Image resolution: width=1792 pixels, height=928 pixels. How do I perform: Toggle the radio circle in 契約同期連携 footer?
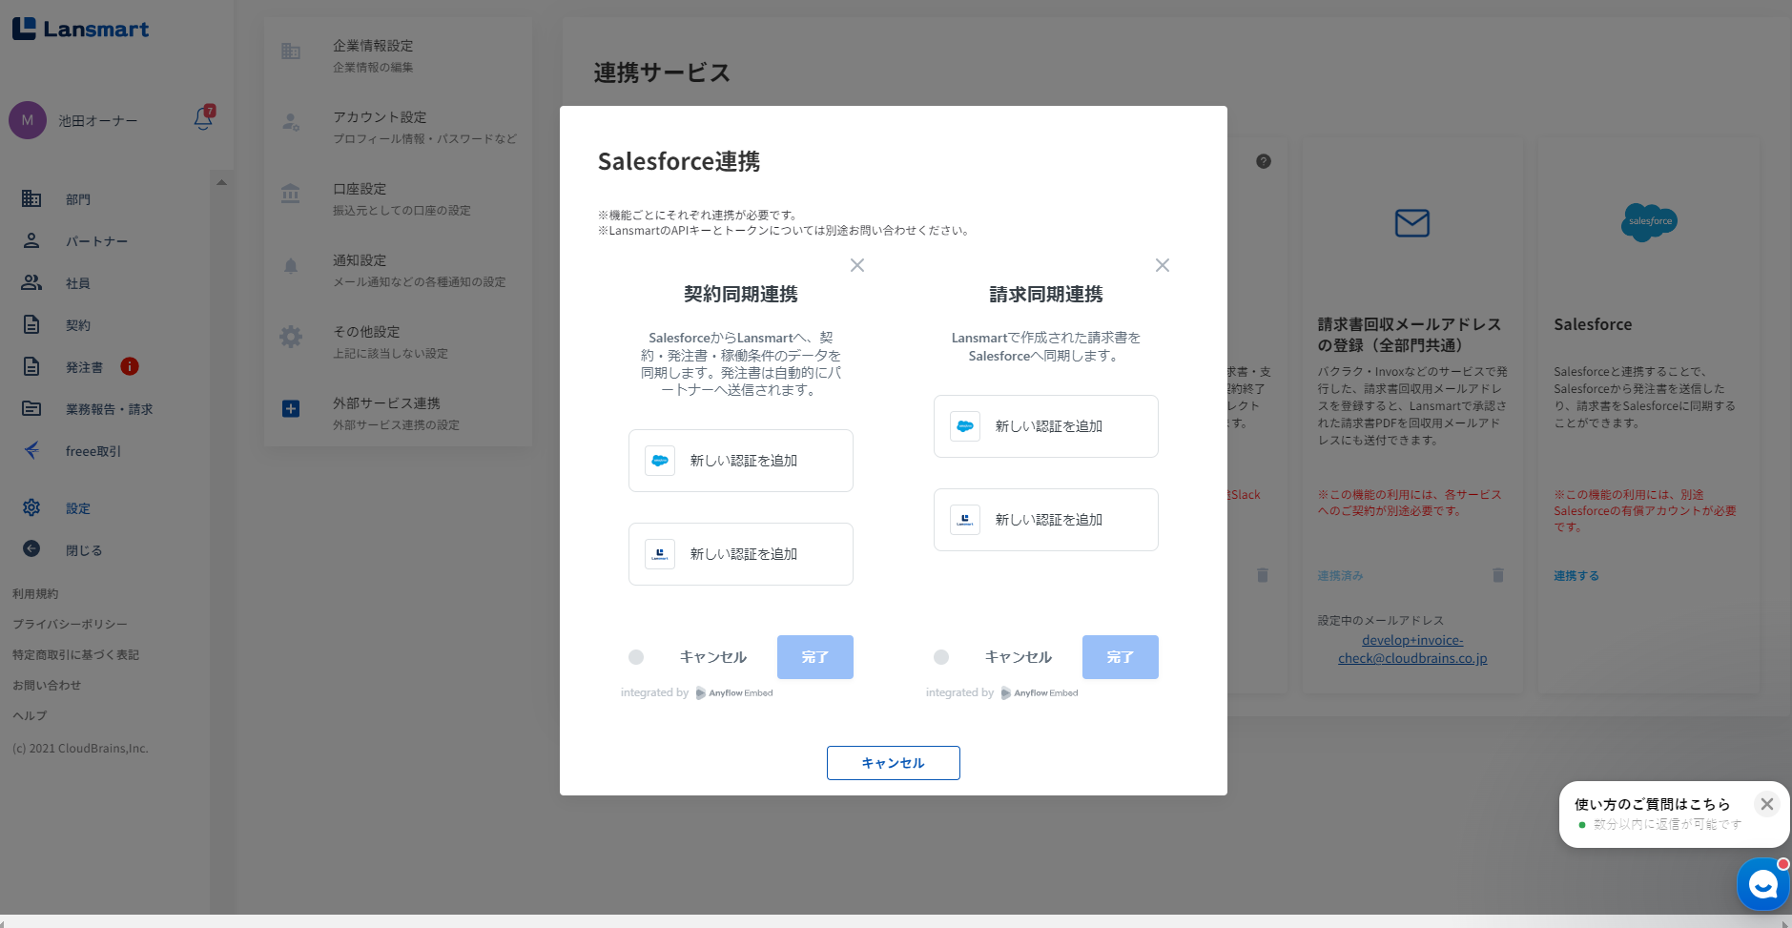(636, 657)
